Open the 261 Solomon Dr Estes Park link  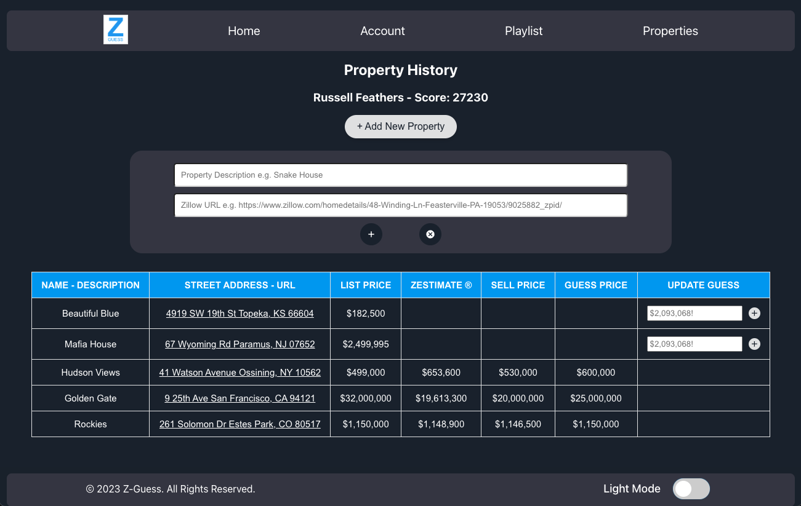[x=239, y=424]
